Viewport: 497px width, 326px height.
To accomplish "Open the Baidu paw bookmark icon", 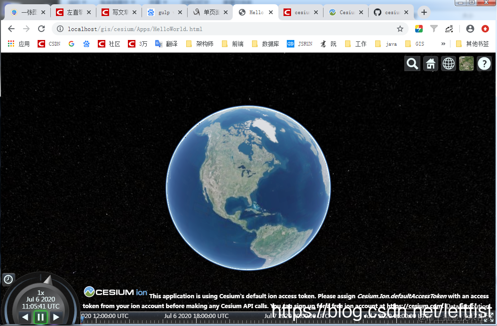I will tap(86, 44).
